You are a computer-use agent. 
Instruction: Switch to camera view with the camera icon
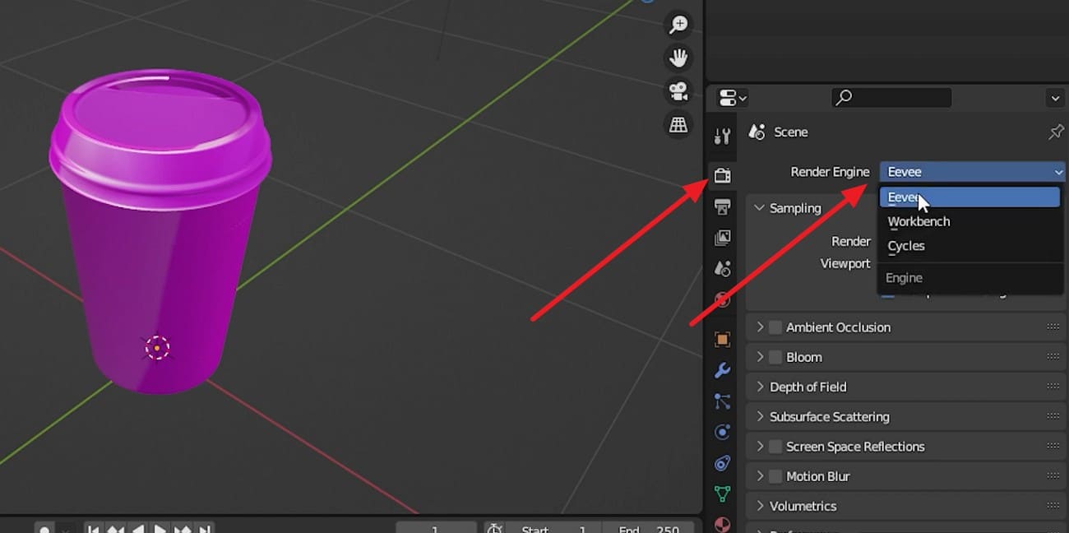coord(678,91)
